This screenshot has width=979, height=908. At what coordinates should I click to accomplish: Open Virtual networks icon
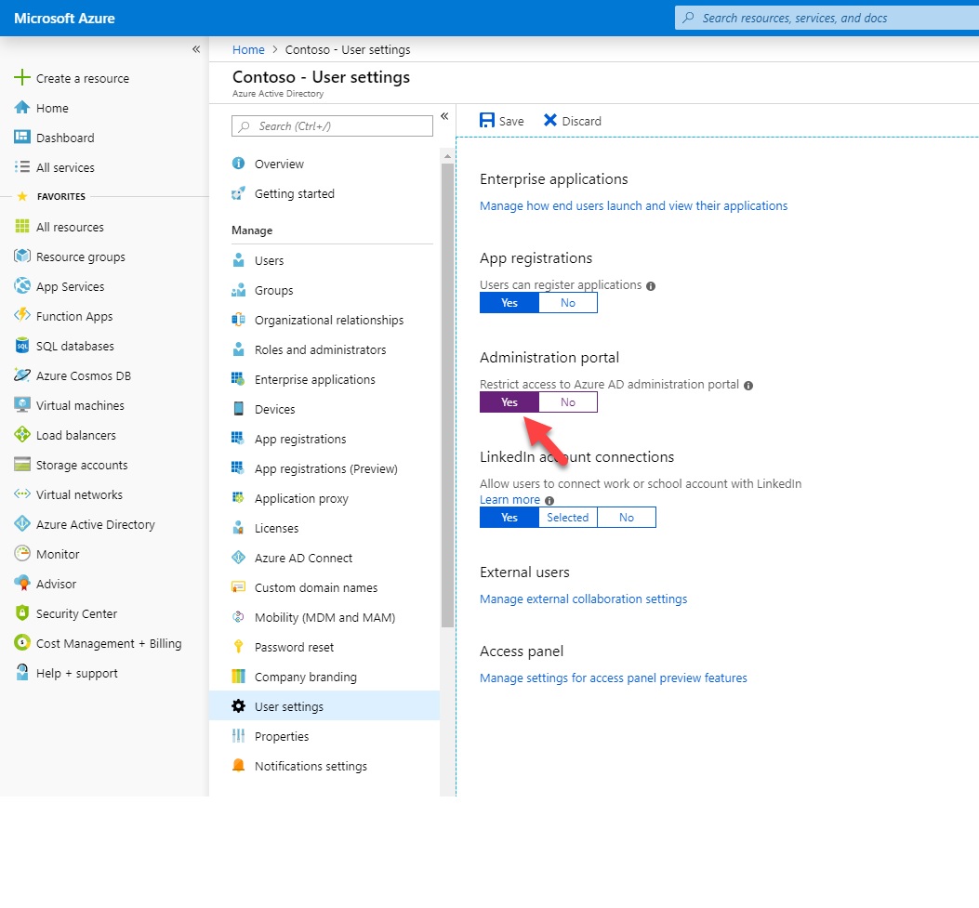coord(22,493)
